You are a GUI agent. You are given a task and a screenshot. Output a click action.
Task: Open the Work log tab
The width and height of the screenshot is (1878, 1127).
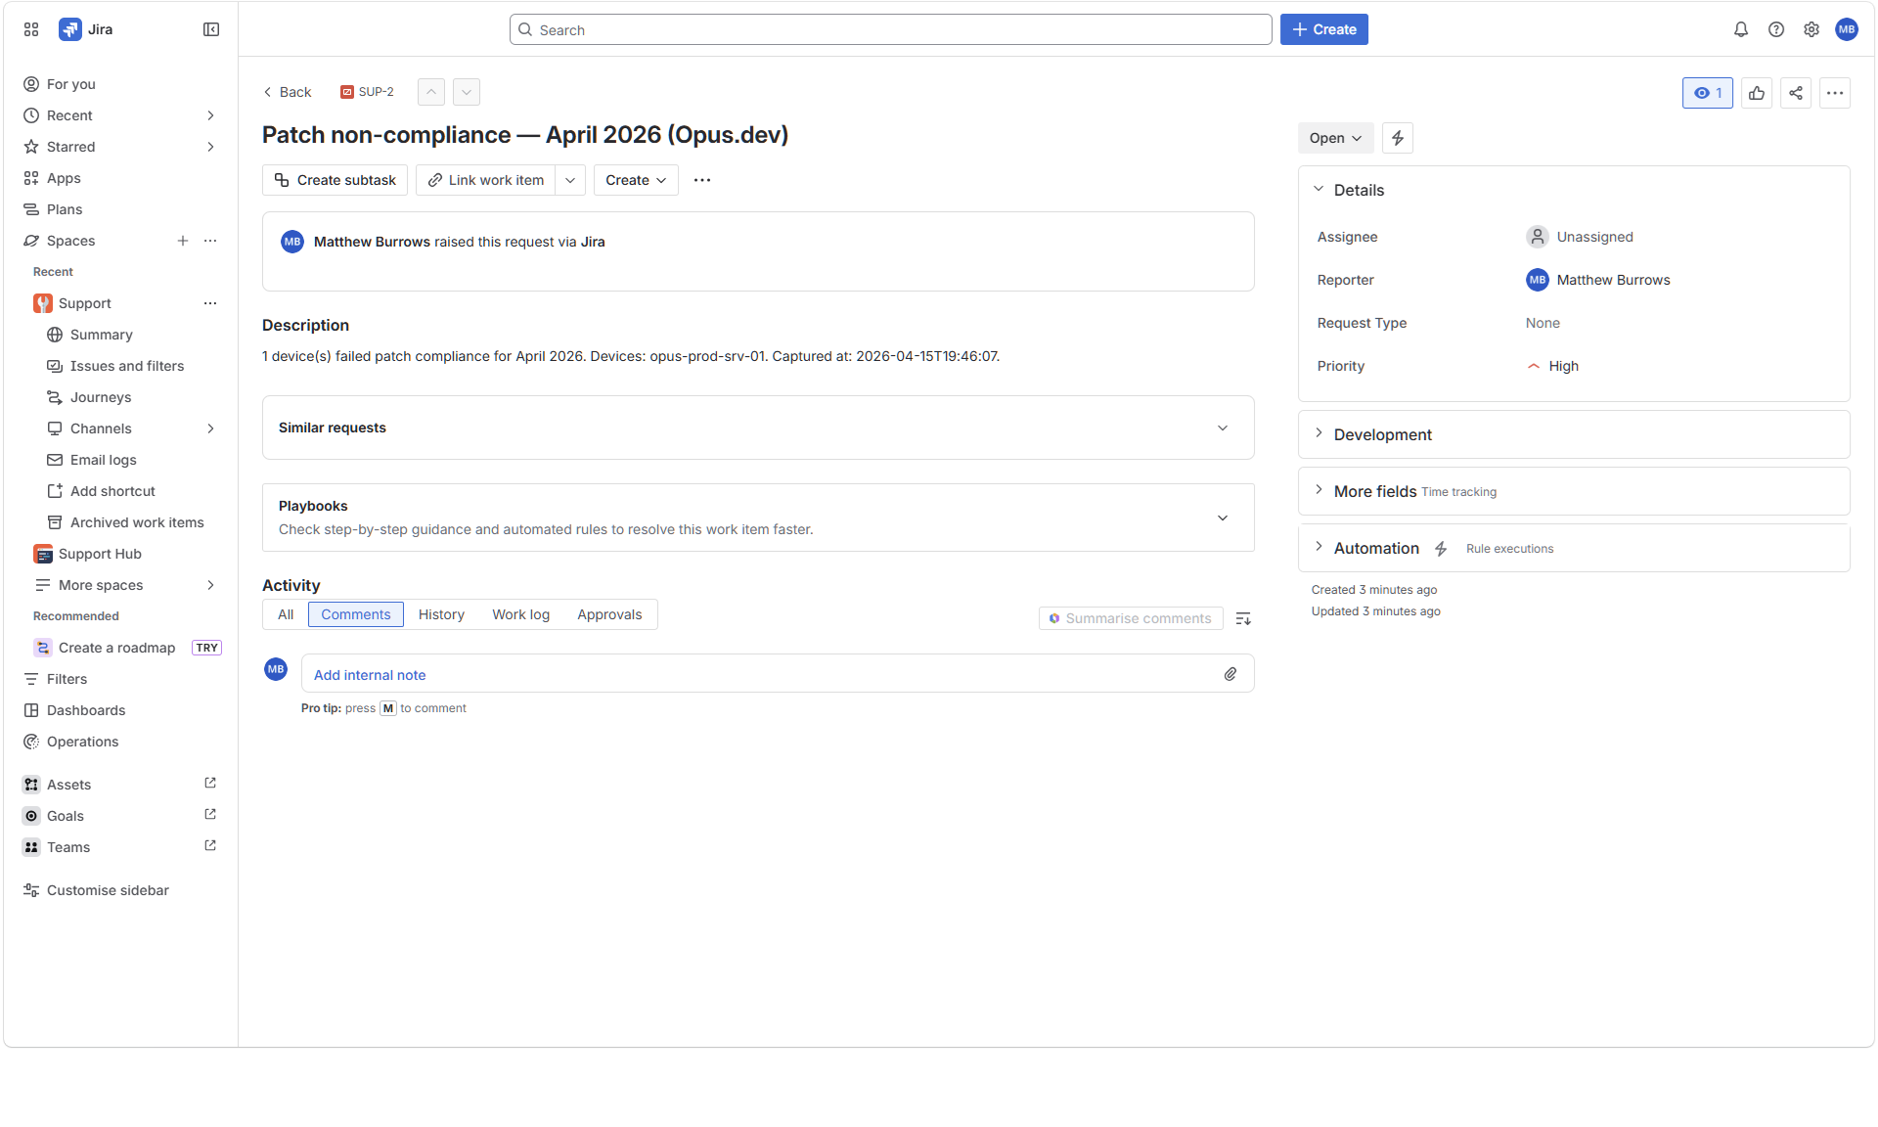pos(520,614)
